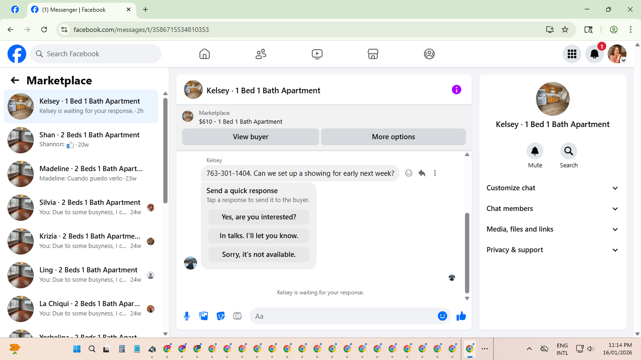Click View buyer button
The image size is (641, 360).
[251, 137]
